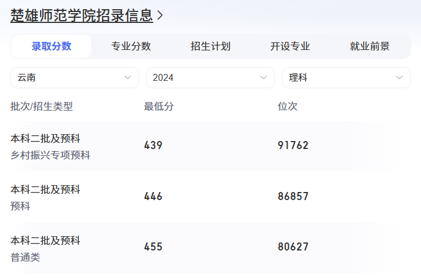
Task: Click the rank value 86857
Action: point(293,197)
